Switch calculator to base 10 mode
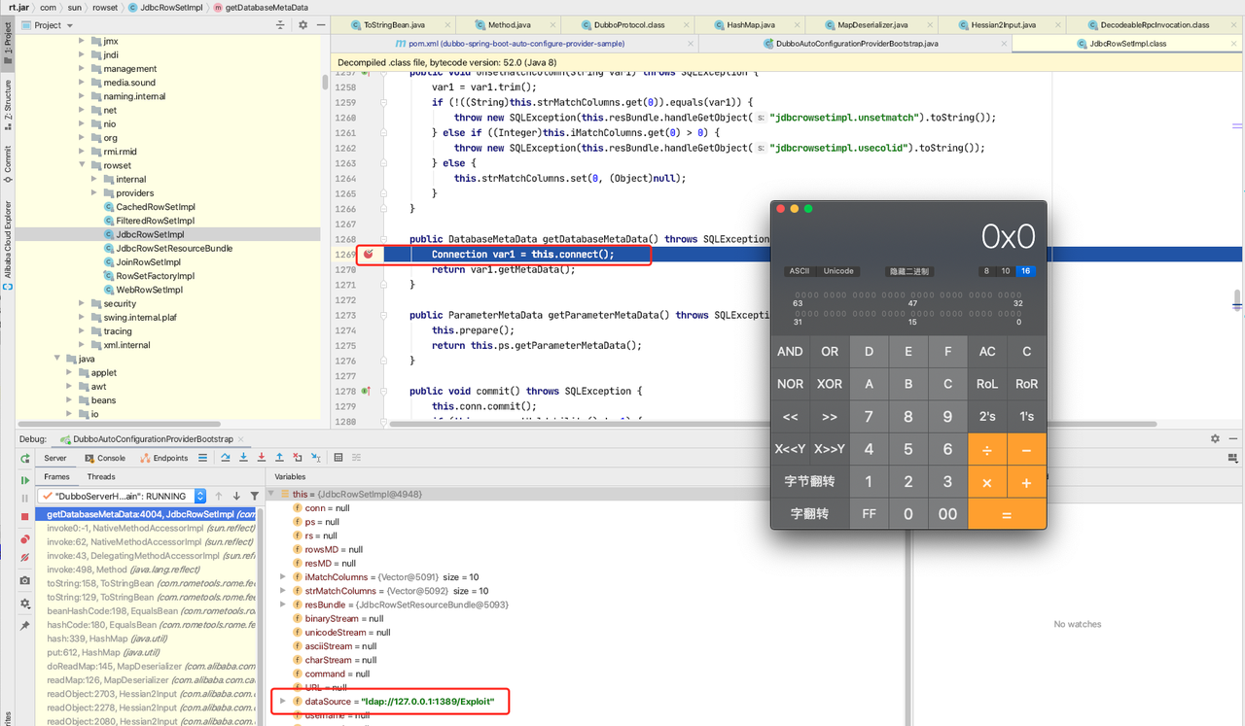 tap(1005, 271)
